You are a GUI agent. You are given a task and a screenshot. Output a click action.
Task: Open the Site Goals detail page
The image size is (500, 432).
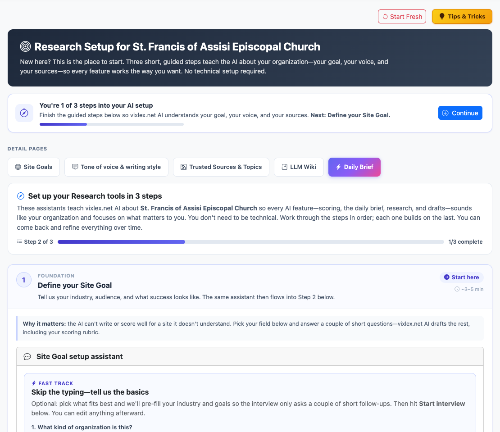34,167
